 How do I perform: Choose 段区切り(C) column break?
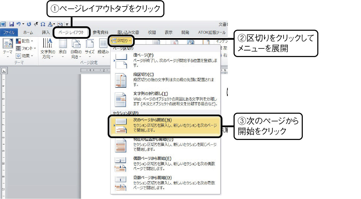coord(165,80)
